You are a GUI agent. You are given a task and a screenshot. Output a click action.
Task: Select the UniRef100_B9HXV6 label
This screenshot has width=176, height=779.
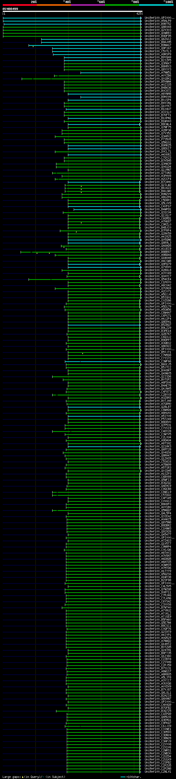click(158, 97)
